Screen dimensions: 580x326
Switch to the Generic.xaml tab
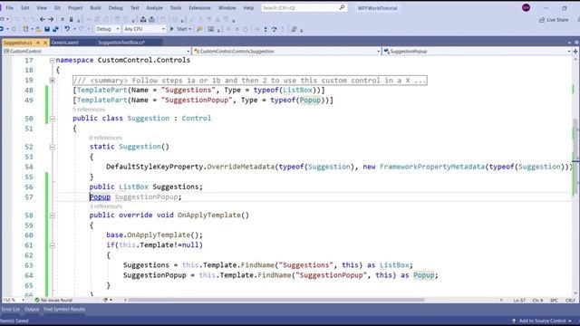pos(64,43)
